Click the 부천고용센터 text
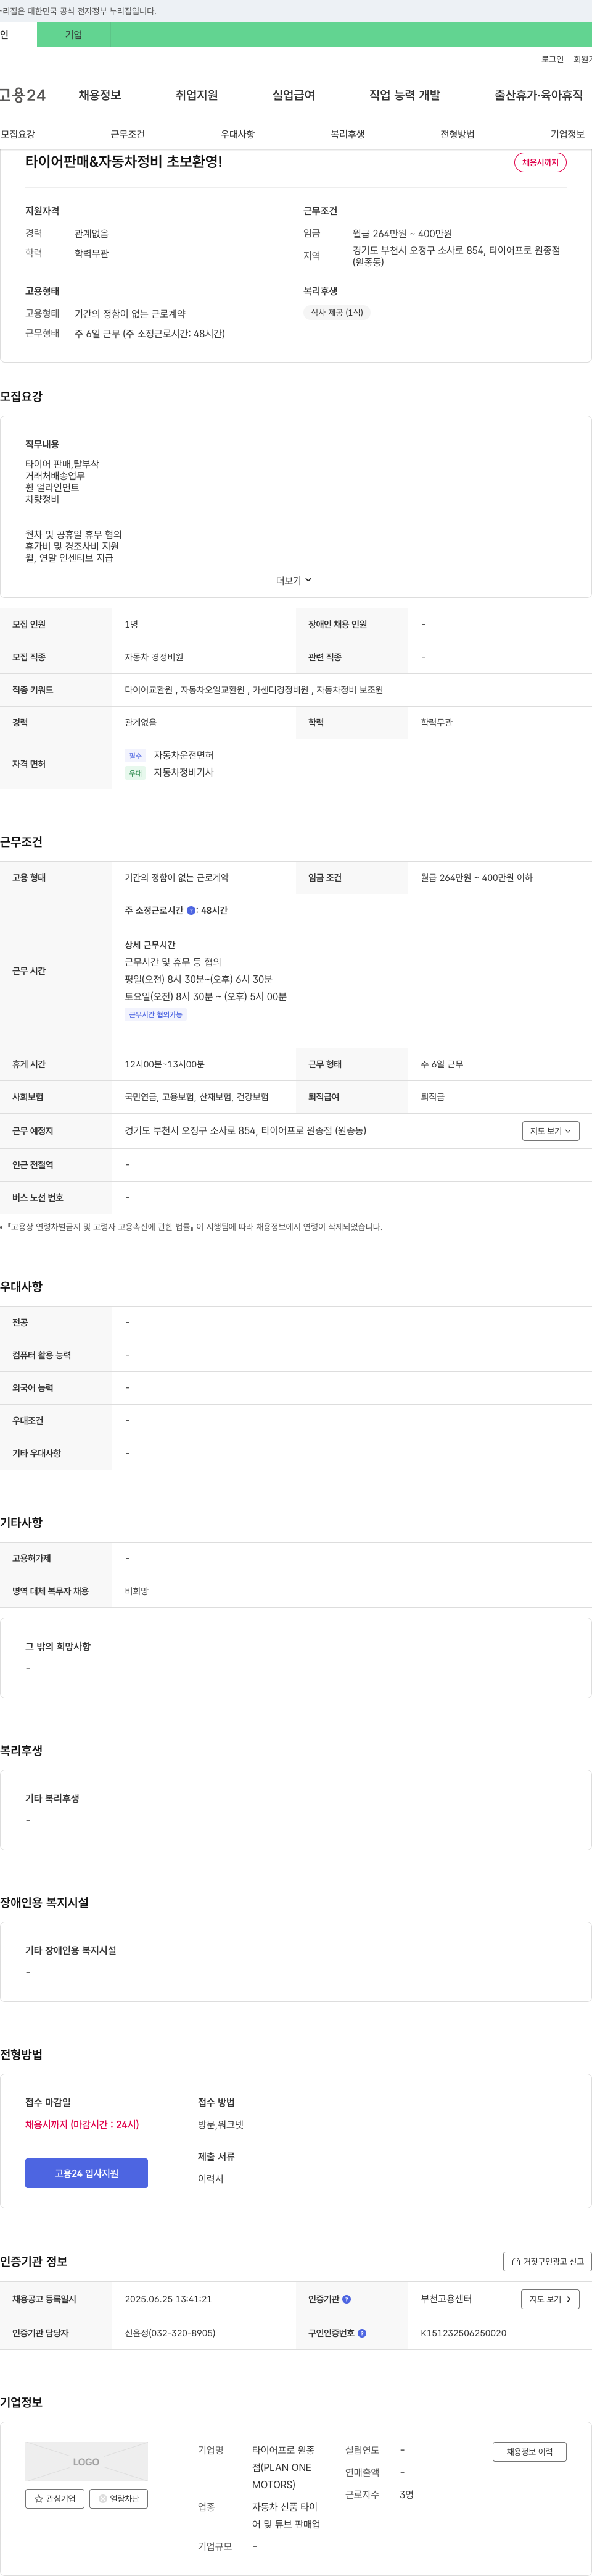Screen dimensions: 592x2576 click(446, 2299)
